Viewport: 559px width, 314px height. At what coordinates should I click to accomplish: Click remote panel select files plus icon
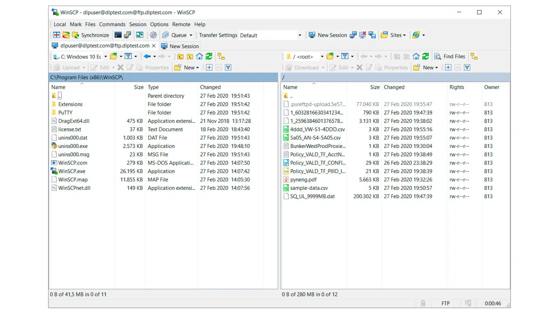[448, 68]
